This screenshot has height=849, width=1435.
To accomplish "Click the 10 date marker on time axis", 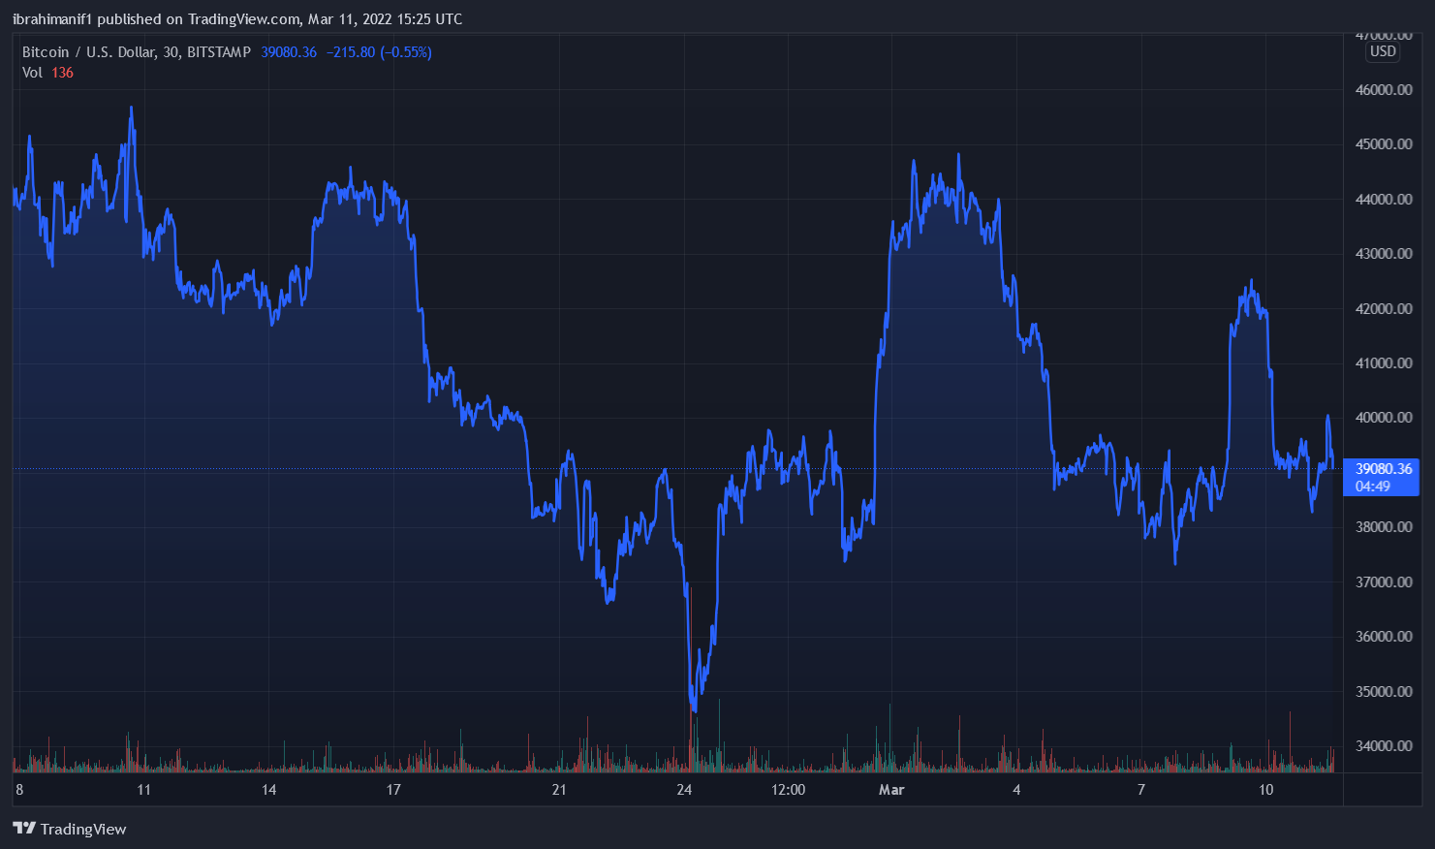I will (1265, 790).
